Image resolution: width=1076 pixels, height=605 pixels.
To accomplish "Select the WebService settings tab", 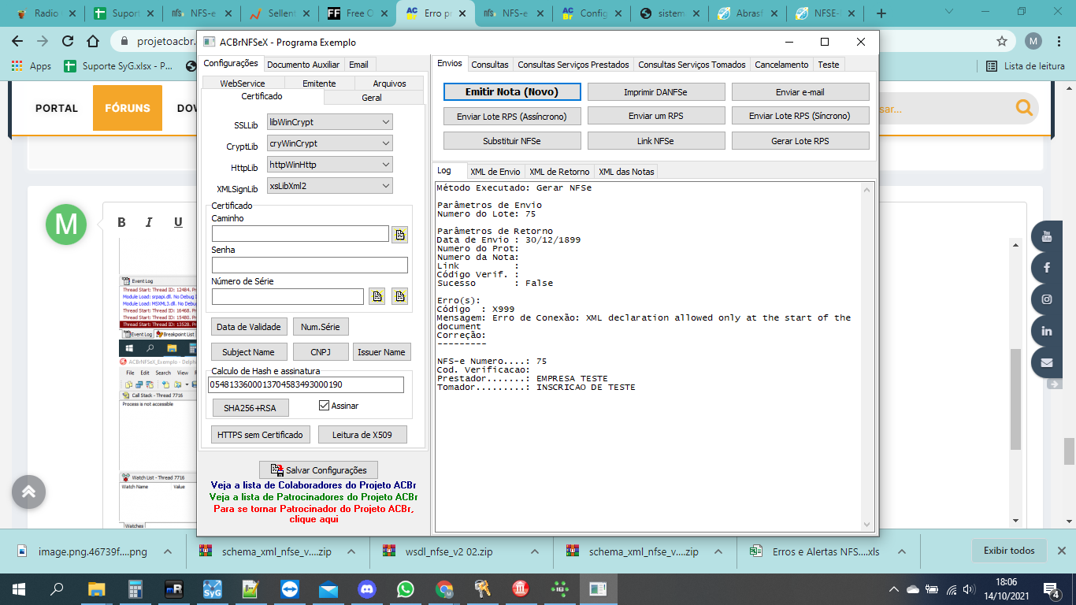I will (242, 83).
